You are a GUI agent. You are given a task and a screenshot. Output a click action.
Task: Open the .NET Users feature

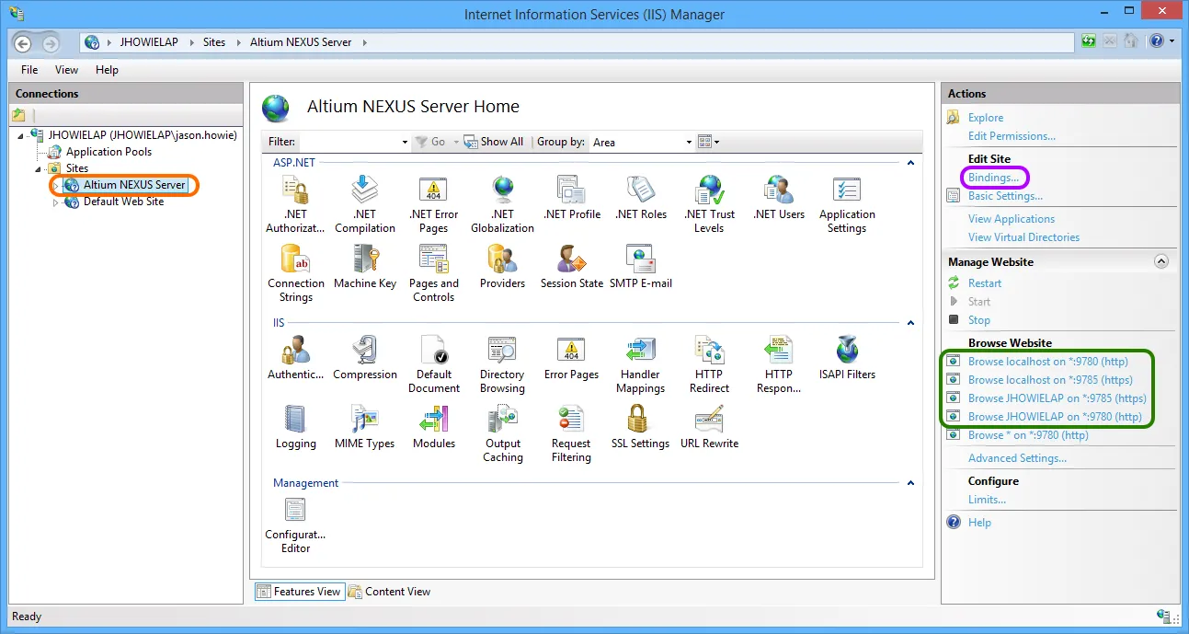(778, 198)
